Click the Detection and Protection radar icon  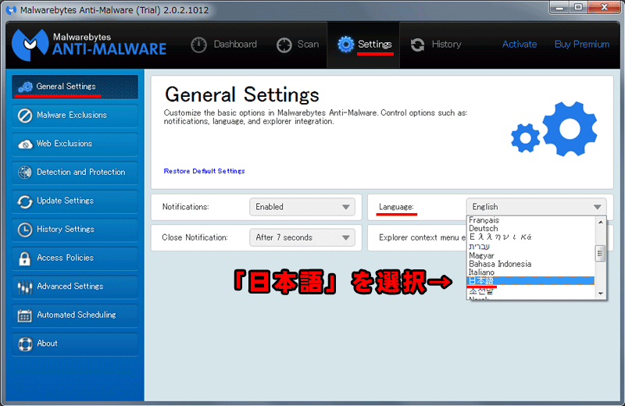pyautogui.click(x=25, y=172)
